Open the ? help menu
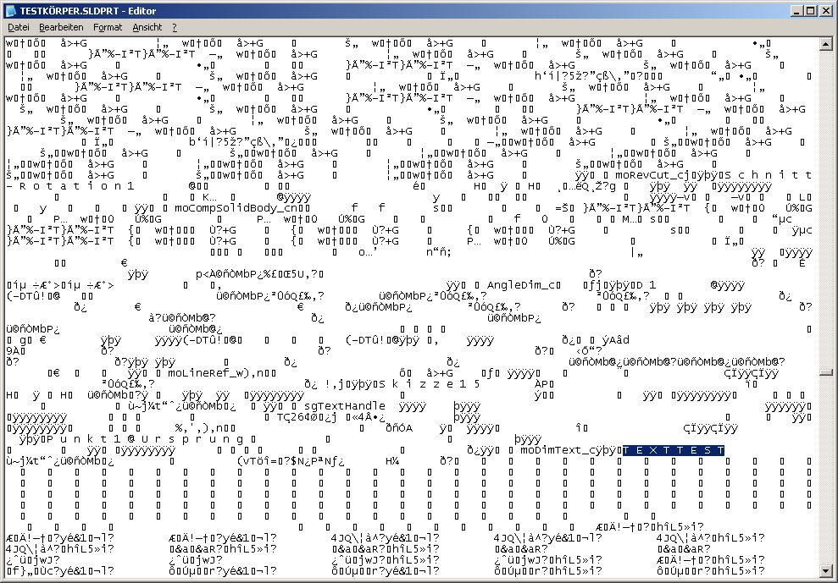 175,27
